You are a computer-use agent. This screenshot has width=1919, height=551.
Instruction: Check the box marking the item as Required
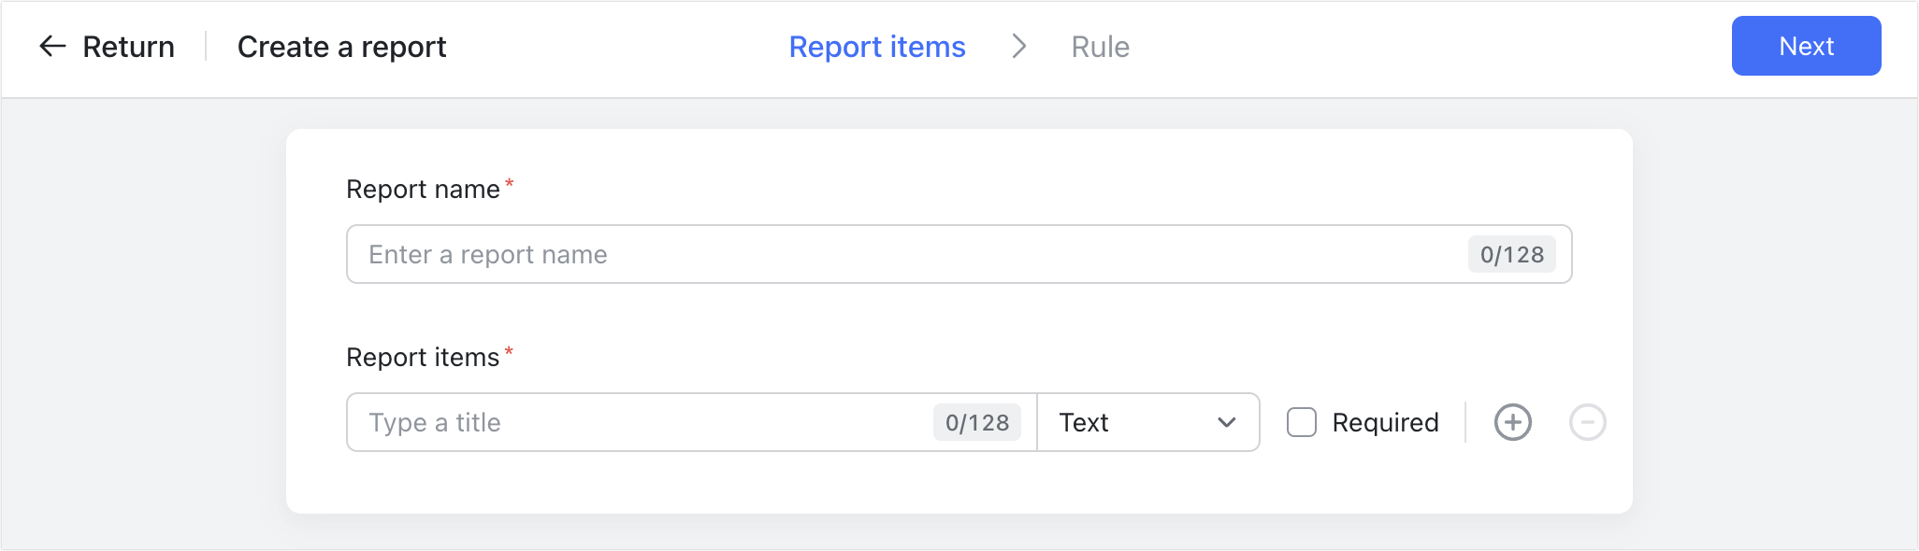coord(1302,422)
